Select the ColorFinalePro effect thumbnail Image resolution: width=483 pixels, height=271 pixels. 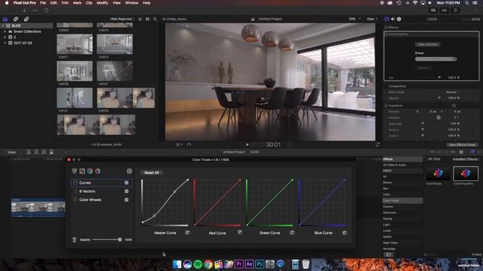tap(466, 173)
